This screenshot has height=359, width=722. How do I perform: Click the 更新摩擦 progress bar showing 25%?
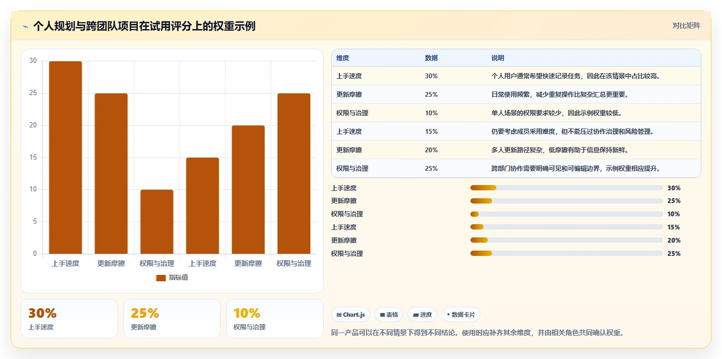(567, 201)
